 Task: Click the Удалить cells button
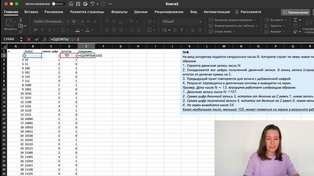tap(275, 26)
